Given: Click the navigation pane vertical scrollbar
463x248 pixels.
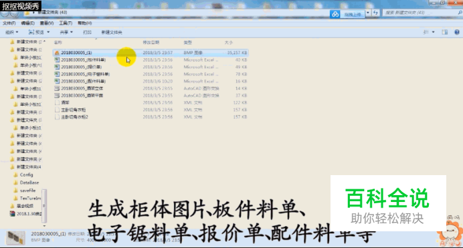Looking at the screenshot, I should pos(44,206).
